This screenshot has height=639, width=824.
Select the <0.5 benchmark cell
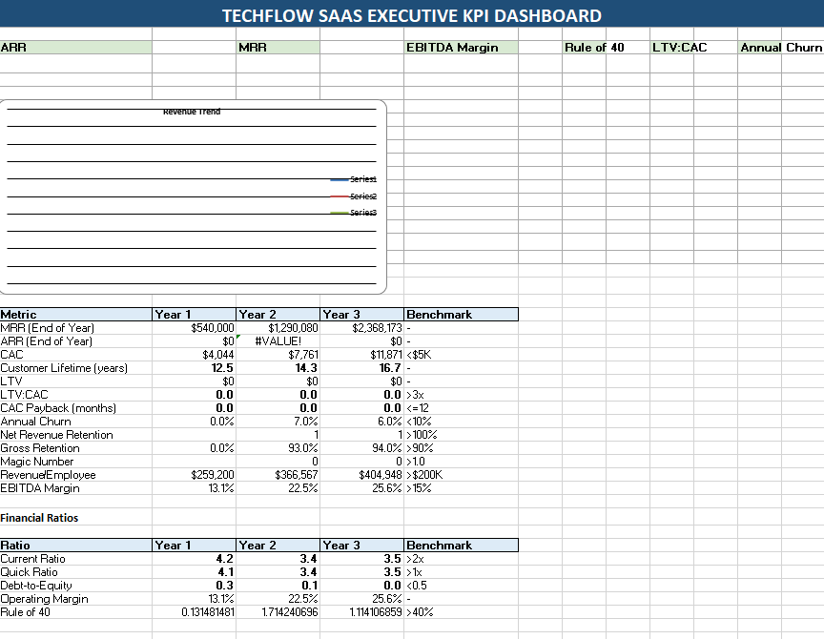(x=461, y=586)
